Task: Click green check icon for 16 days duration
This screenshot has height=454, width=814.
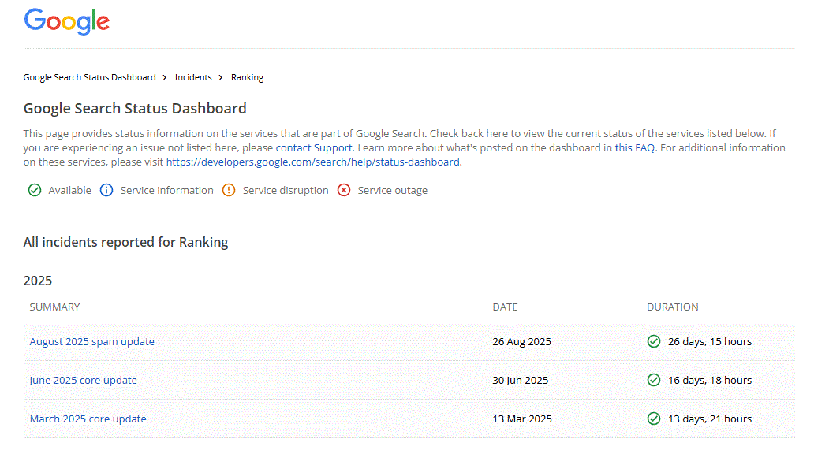Action: pos(654,381)
